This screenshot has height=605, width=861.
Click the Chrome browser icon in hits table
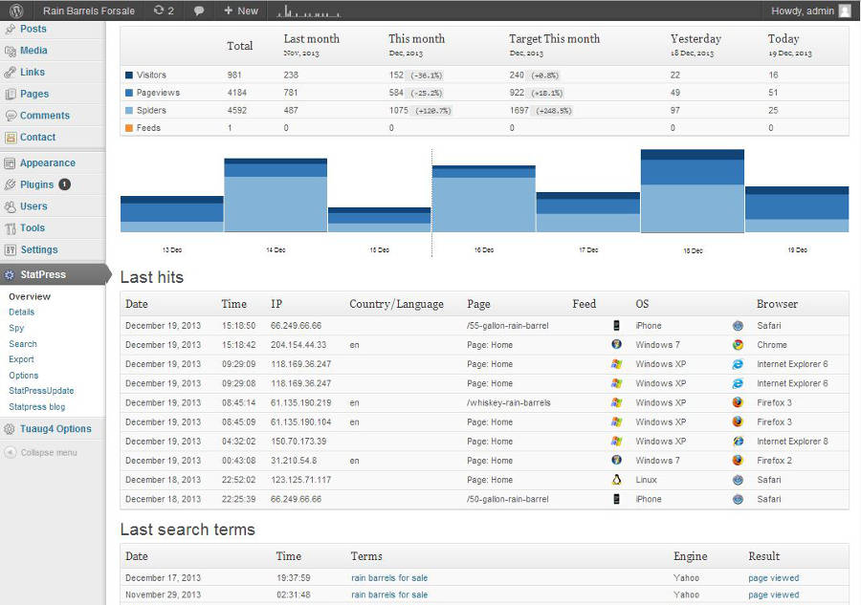pyautogui.click(x=738, y=344)
